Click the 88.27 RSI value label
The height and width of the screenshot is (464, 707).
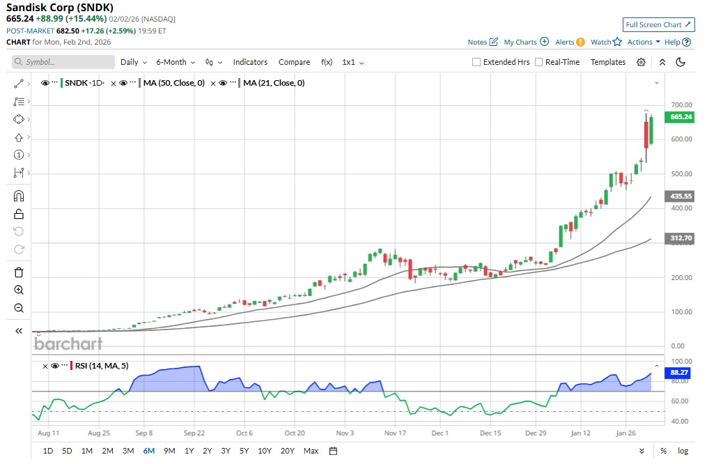click(678, 373)
